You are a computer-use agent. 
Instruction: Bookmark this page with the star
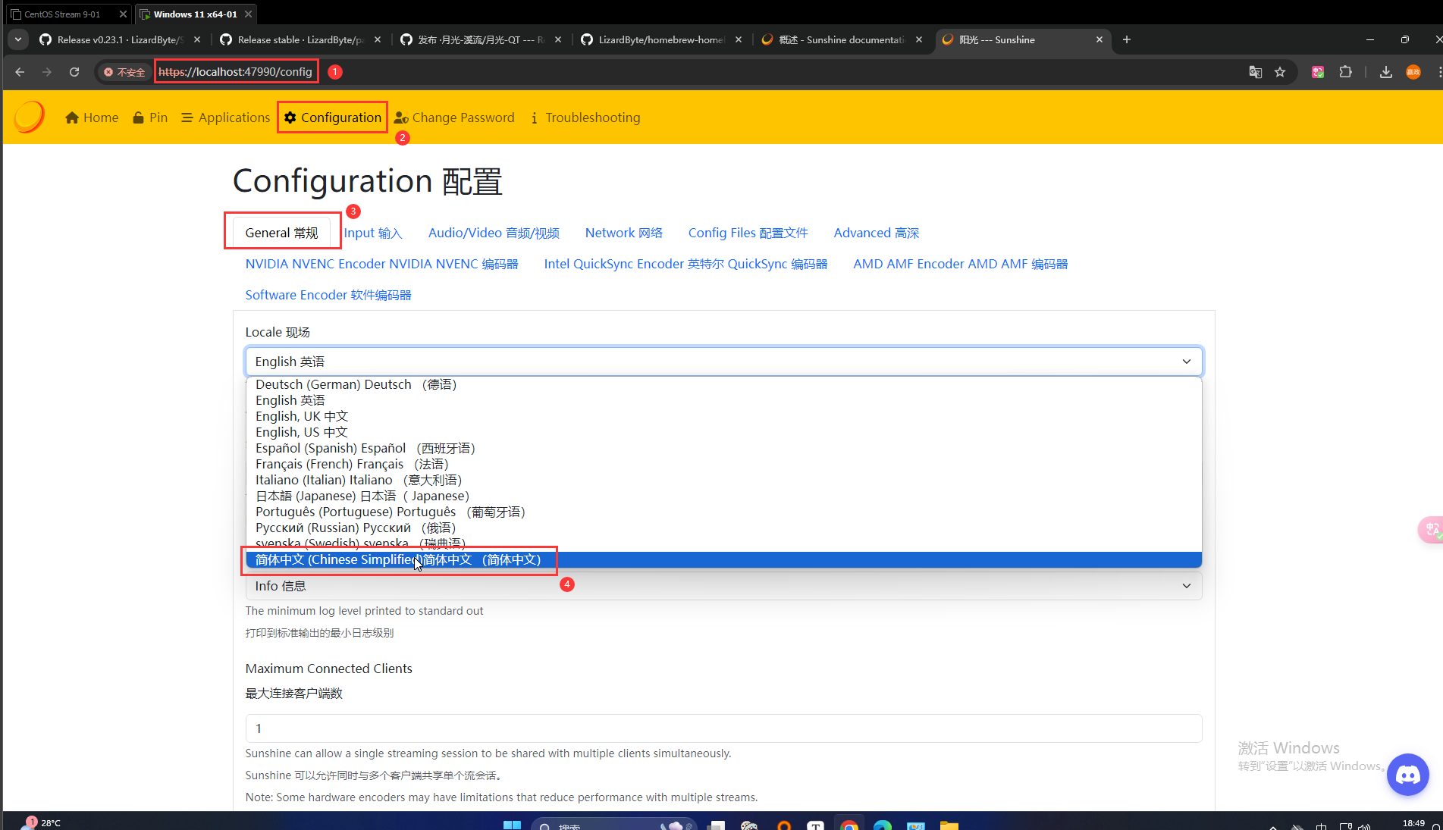(1280, 72)
